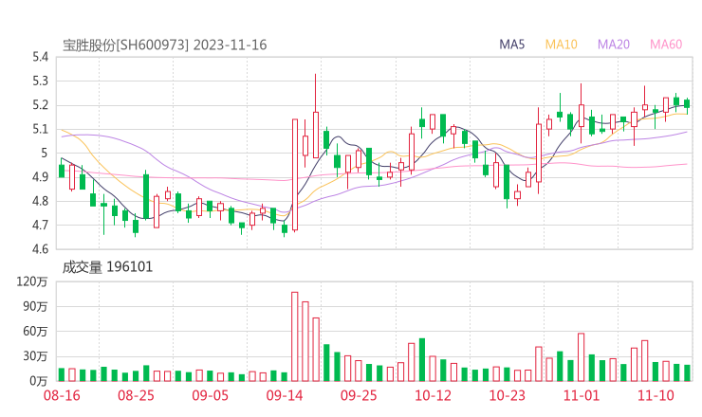
Task: Click the 4.9 price axis label
Action: click(x=40, y=177)
